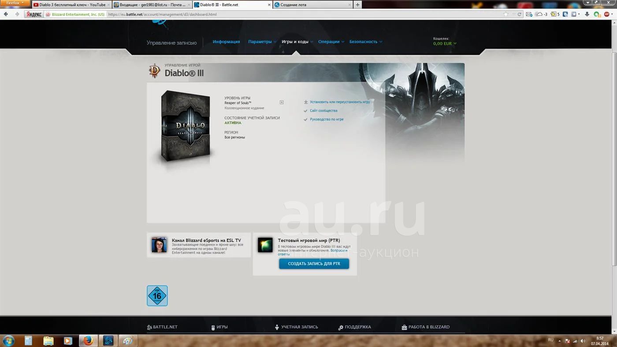Viewport: 617px width, 347px height.
Task: Open the bookmarks menu toolbar button
Action: pyautogui.click(x=575, y=15)
